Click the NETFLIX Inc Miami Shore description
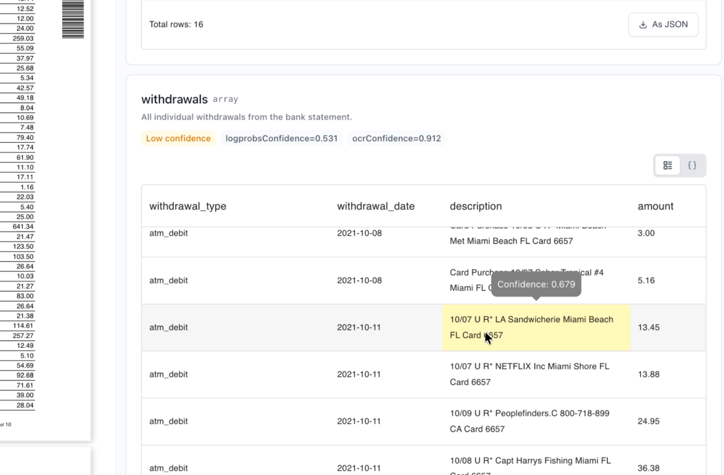The height and width of the screenshot is (475, 724). (x=530, y=374)
